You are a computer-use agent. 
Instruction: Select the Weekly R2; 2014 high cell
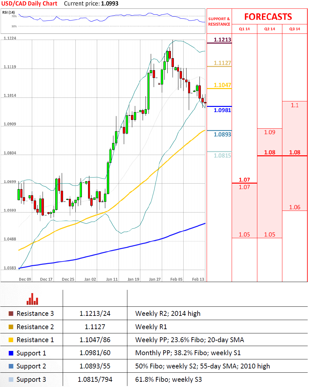coord(168,314)
